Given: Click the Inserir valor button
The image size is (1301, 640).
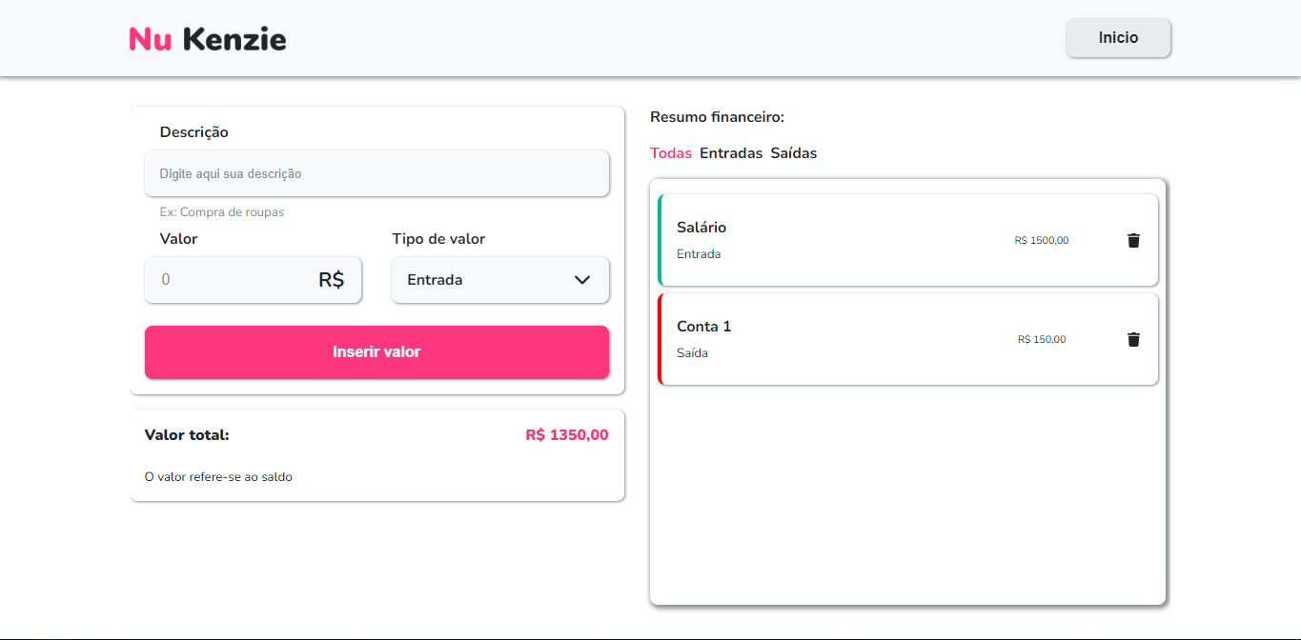Looking at the screenshot, I should coord(376,352).
